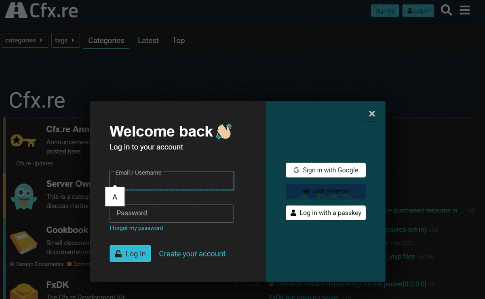Click the teal Log in button
Screen dimensions: 485x299
point(130,253)
